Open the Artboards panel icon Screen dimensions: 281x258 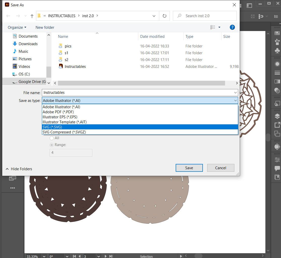pos(277,103)
